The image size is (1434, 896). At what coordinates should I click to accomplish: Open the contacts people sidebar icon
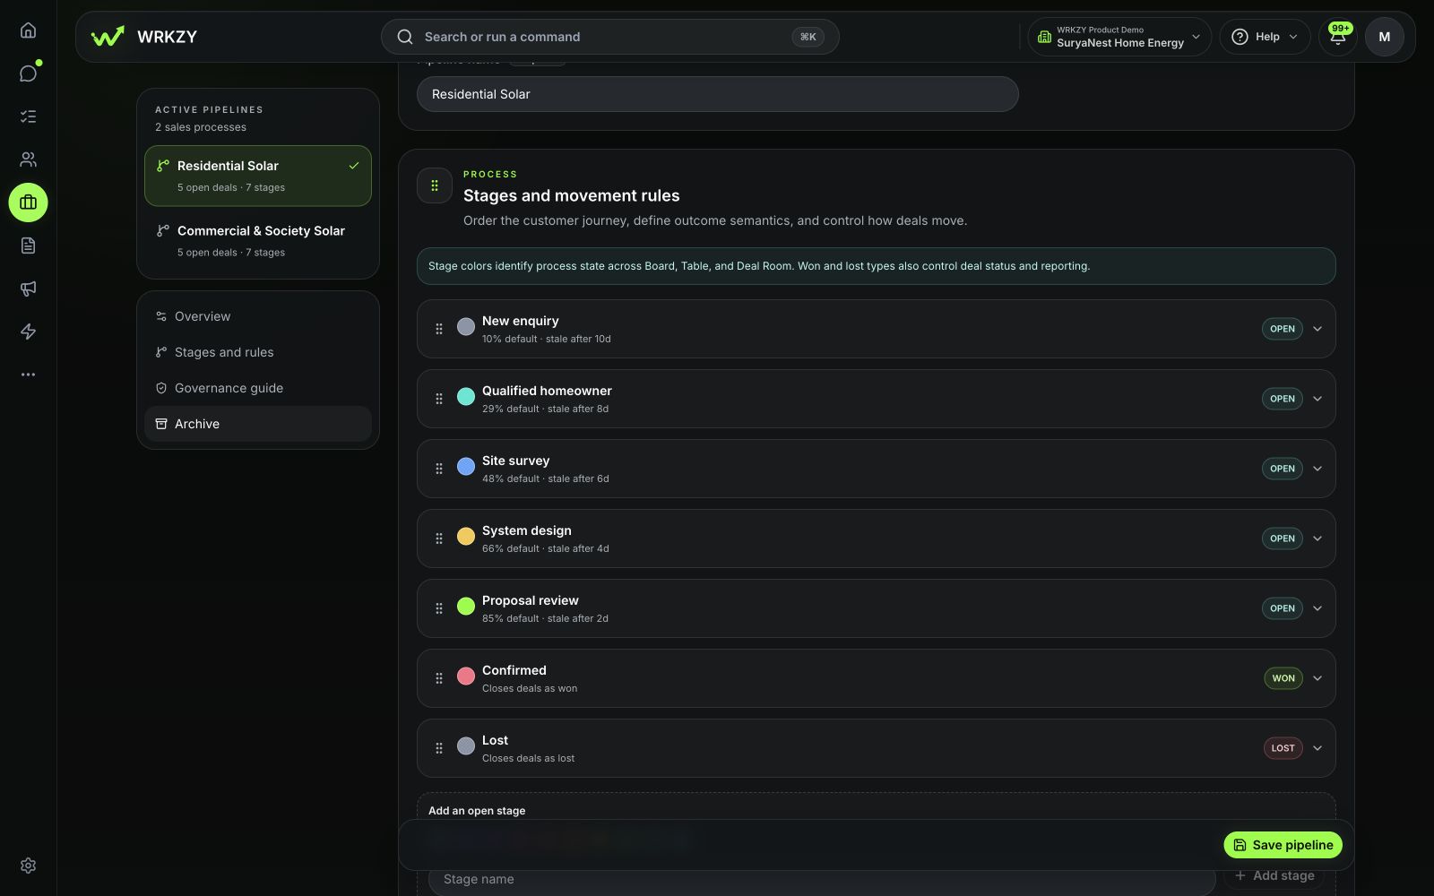28,159
